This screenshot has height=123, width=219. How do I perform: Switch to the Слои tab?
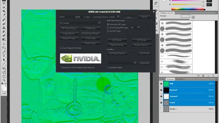[162, 79]
